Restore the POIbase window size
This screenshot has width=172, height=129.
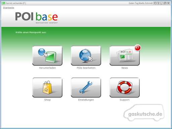(165, 3)
